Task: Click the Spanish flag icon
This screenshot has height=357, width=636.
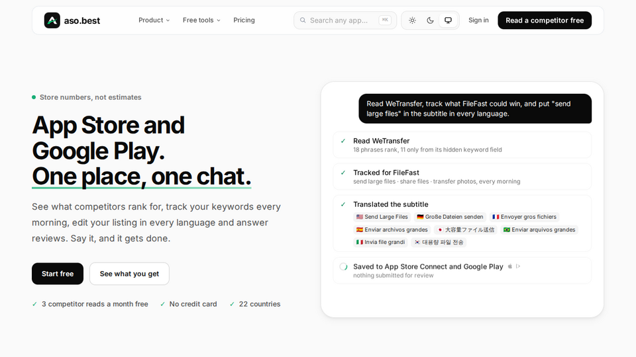Action: click(359, 229)
